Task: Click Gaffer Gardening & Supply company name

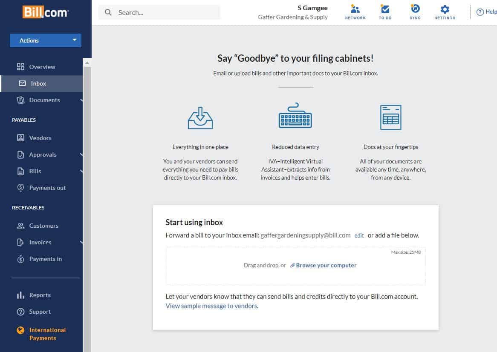Action: pyautogui.click(x=293, y=17)
